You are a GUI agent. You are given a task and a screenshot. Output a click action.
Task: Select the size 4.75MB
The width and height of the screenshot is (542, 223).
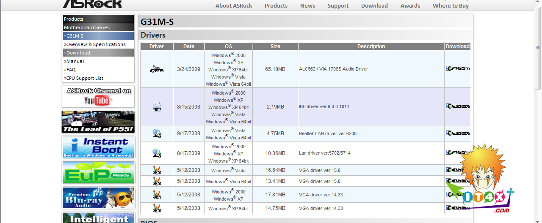(x=275, y=133)
